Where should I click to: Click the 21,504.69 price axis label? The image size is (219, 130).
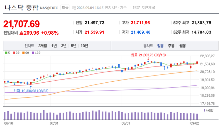pos(207,64)
